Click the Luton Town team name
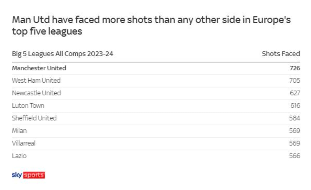The height and width of the screenshot is (190, 311). pyautogui.click(x=28, y=106)
